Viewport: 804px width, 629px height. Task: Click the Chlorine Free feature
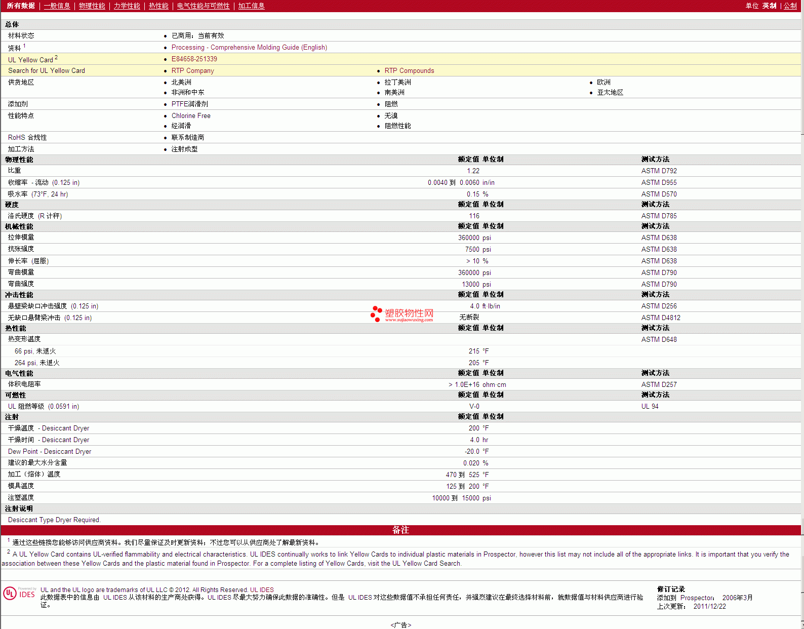click(x=191, y=115)
